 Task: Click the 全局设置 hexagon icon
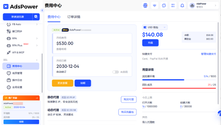[9, 87]
